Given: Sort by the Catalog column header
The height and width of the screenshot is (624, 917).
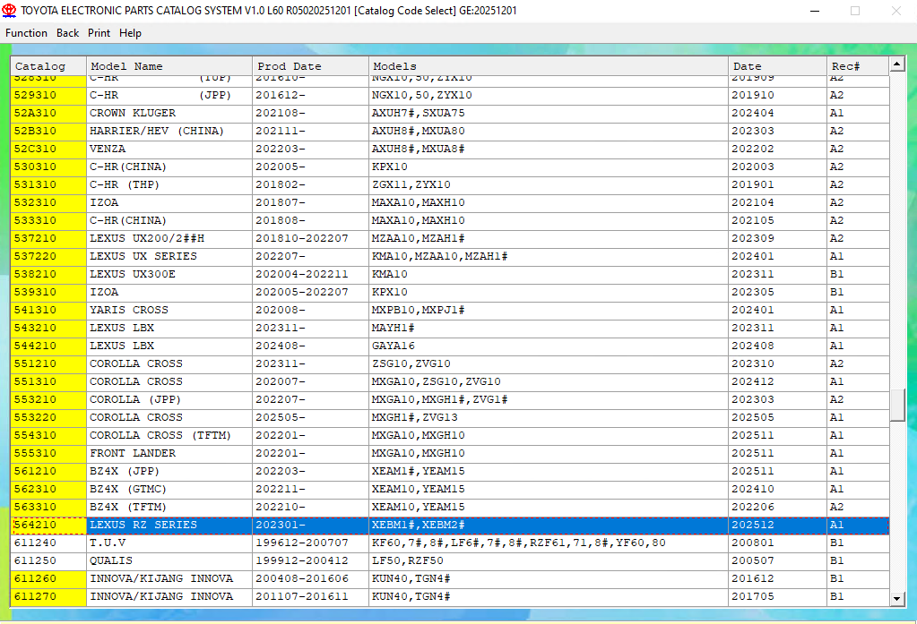Looking at the screenshot, I should pyautogui.click(x=48, y=66).
